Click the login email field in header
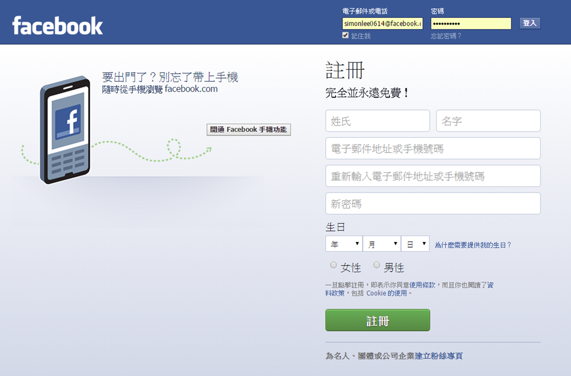The image size is (571, 376). click(x=383, y=23)
